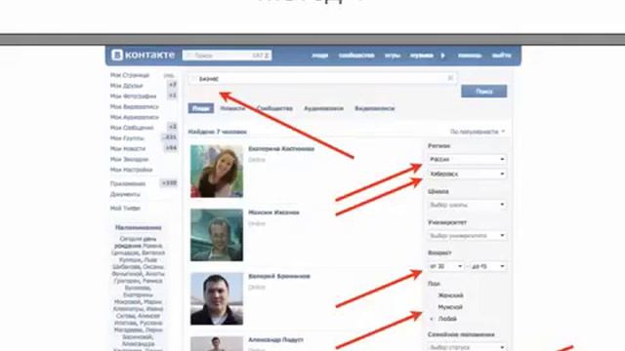Open the Россия country dropdown
Viewport: 625px width, 351px height.
coord(467,159)
